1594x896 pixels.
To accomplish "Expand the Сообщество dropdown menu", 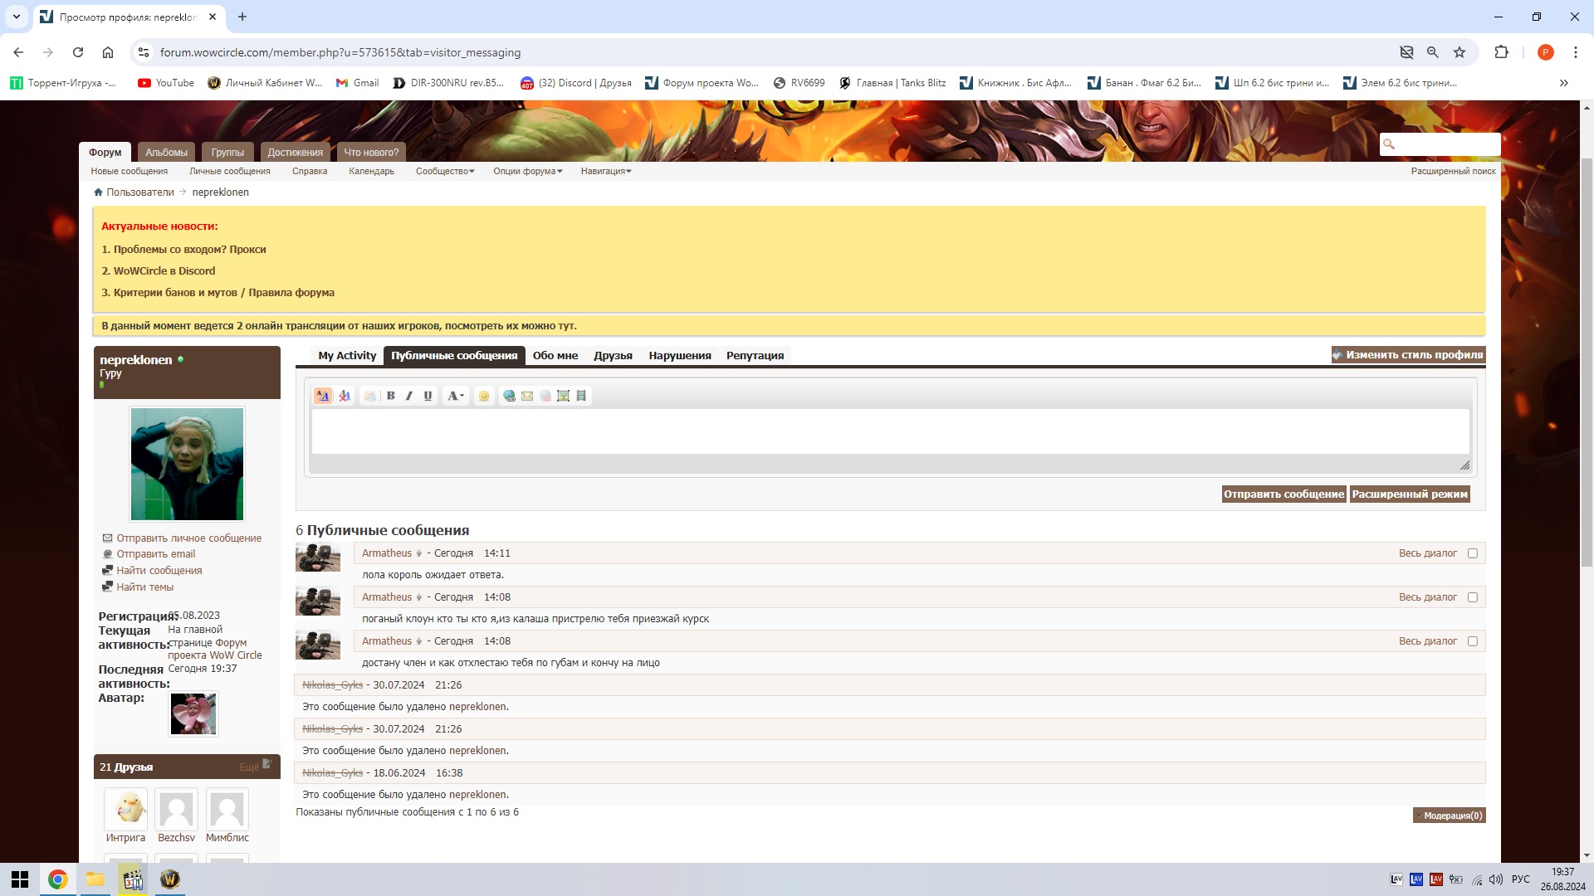I will click(445, 171).
